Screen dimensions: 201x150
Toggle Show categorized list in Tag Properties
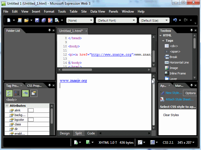tap(9, 93)
